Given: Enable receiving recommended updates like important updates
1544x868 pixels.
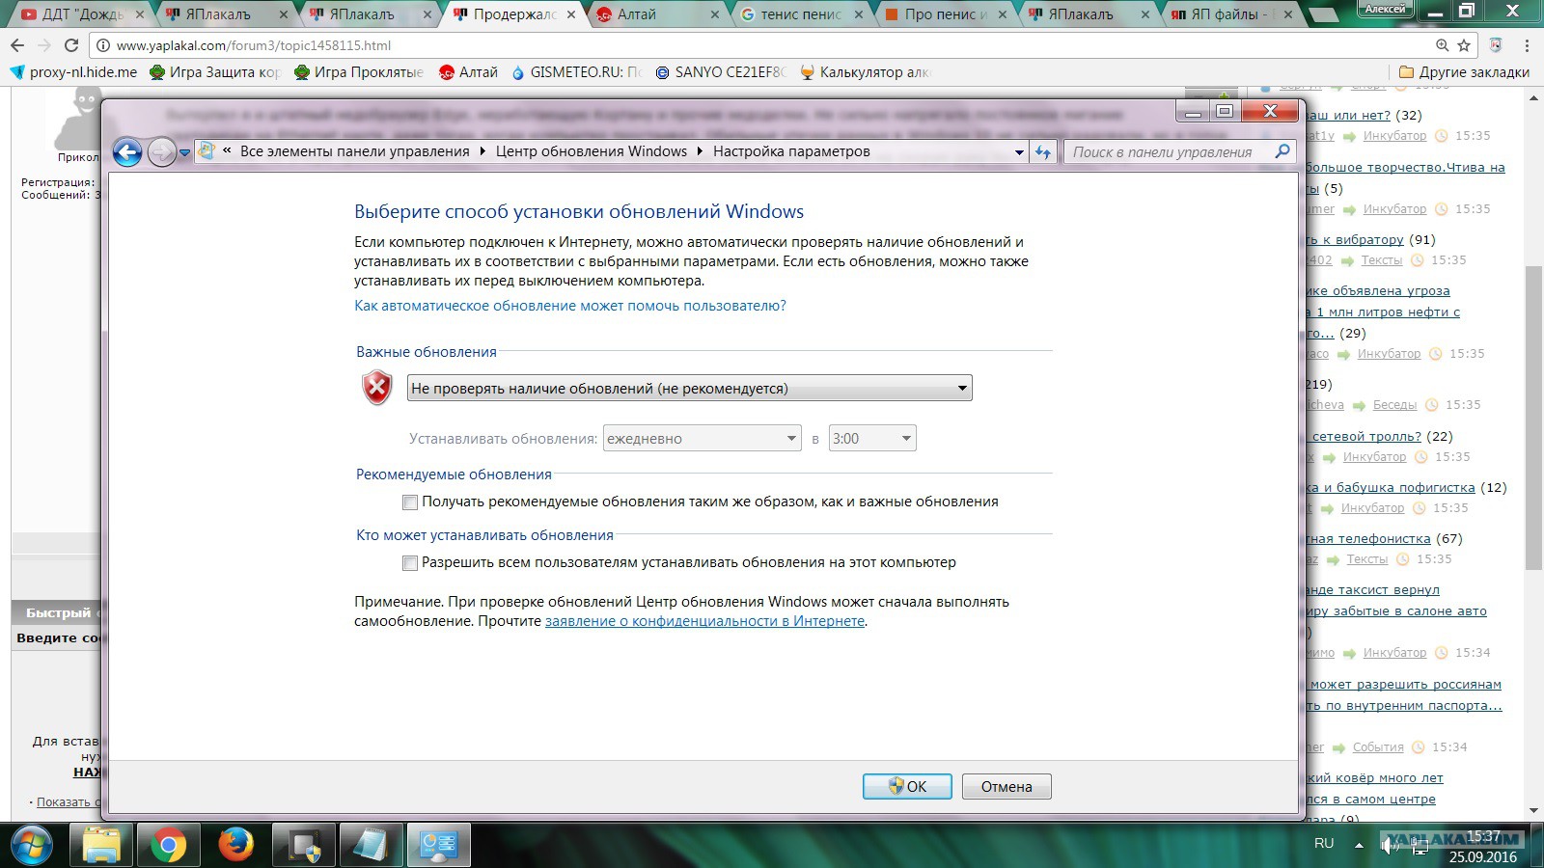Looking at the screenshot, I should [410, 502].
